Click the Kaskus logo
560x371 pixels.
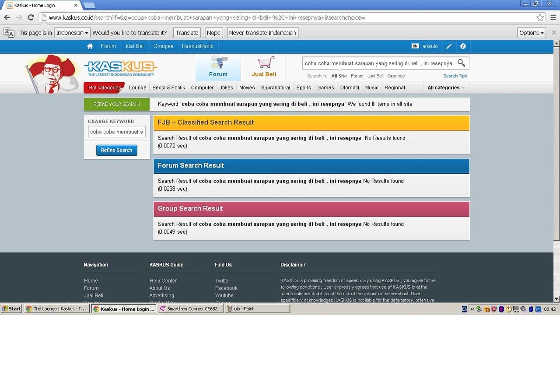(120, 68)
